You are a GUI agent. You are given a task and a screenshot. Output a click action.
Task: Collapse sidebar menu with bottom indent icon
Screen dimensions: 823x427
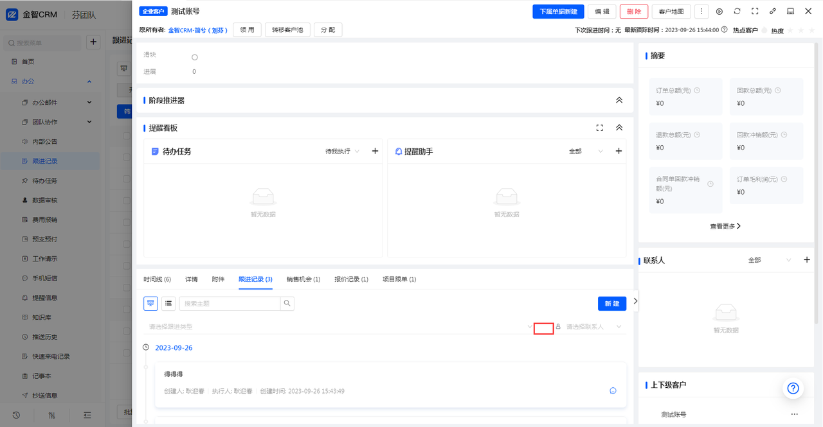[x=87, y=415]
